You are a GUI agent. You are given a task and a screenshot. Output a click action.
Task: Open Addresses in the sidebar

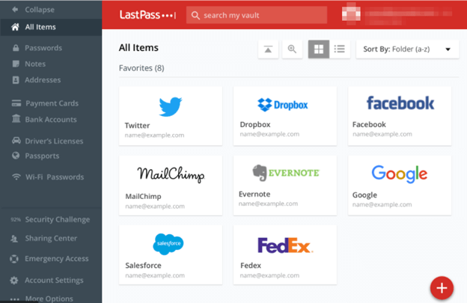[43, 80]
